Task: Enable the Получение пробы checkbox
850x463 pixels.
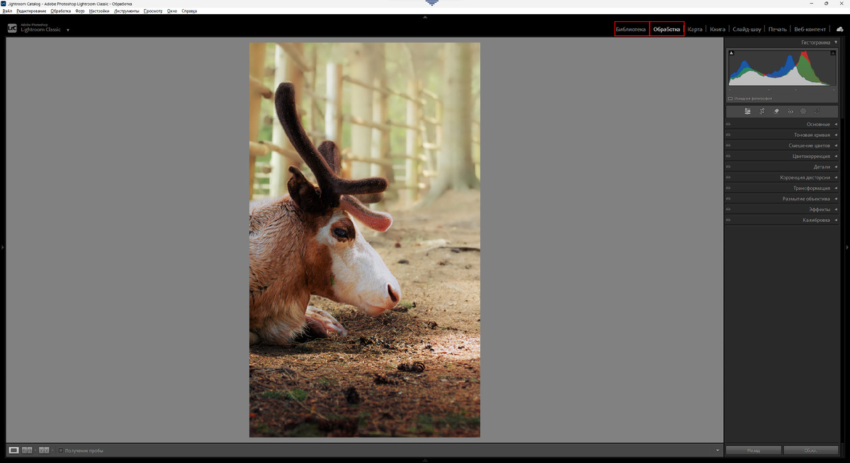Action: point(61,450)
